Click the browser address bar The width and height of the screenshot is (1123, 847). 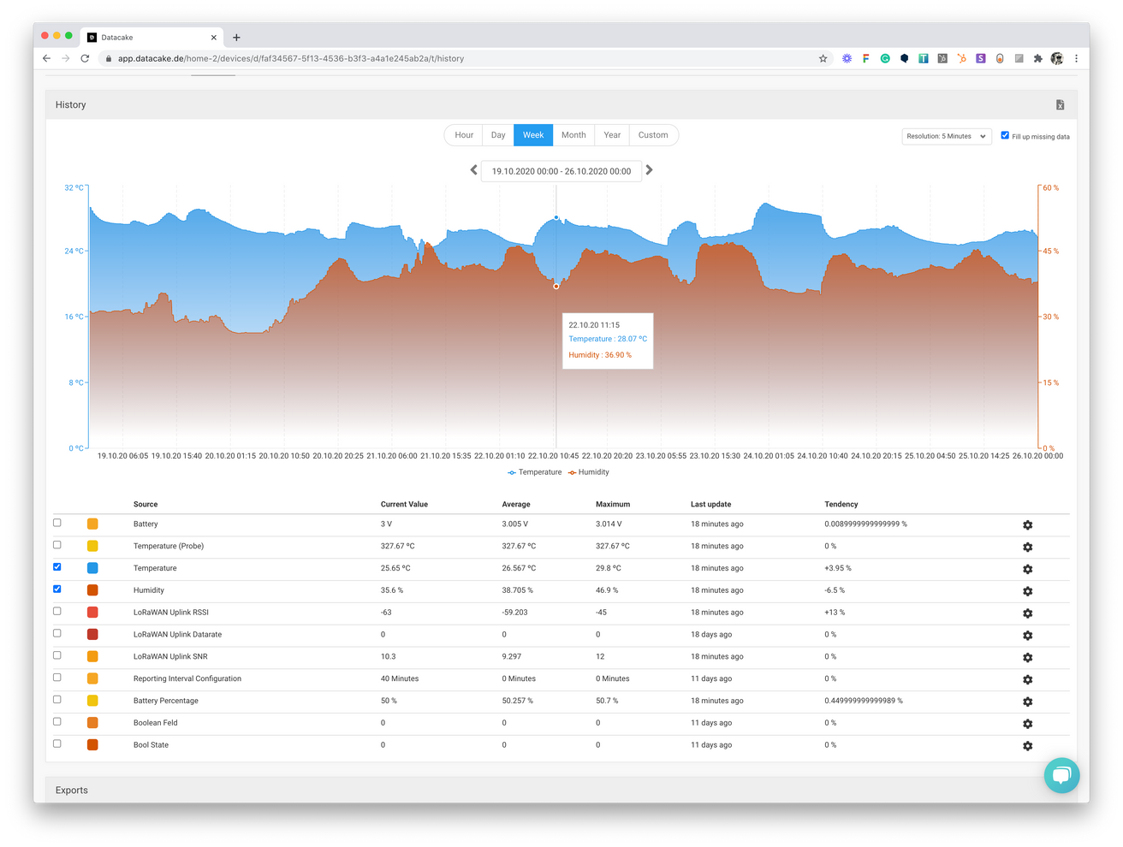tap(342, 58)
